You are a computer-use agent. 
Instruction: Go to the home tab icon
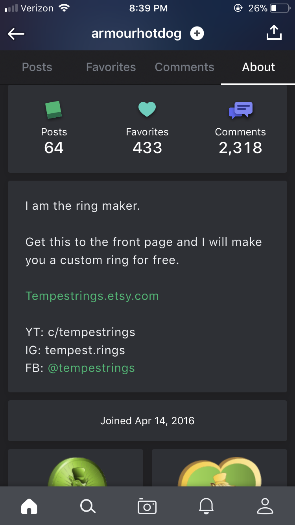pyautogui.click(x=29, y=506)
